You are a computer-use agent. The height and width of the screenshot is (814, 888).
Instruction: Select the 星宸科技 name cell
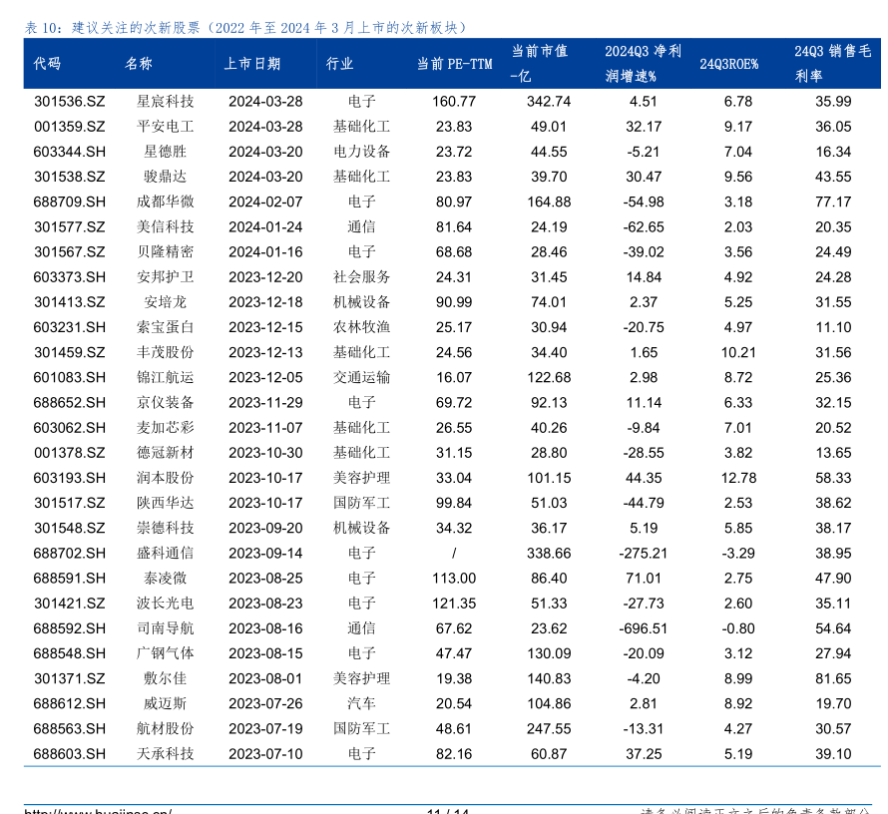(166, 102)
